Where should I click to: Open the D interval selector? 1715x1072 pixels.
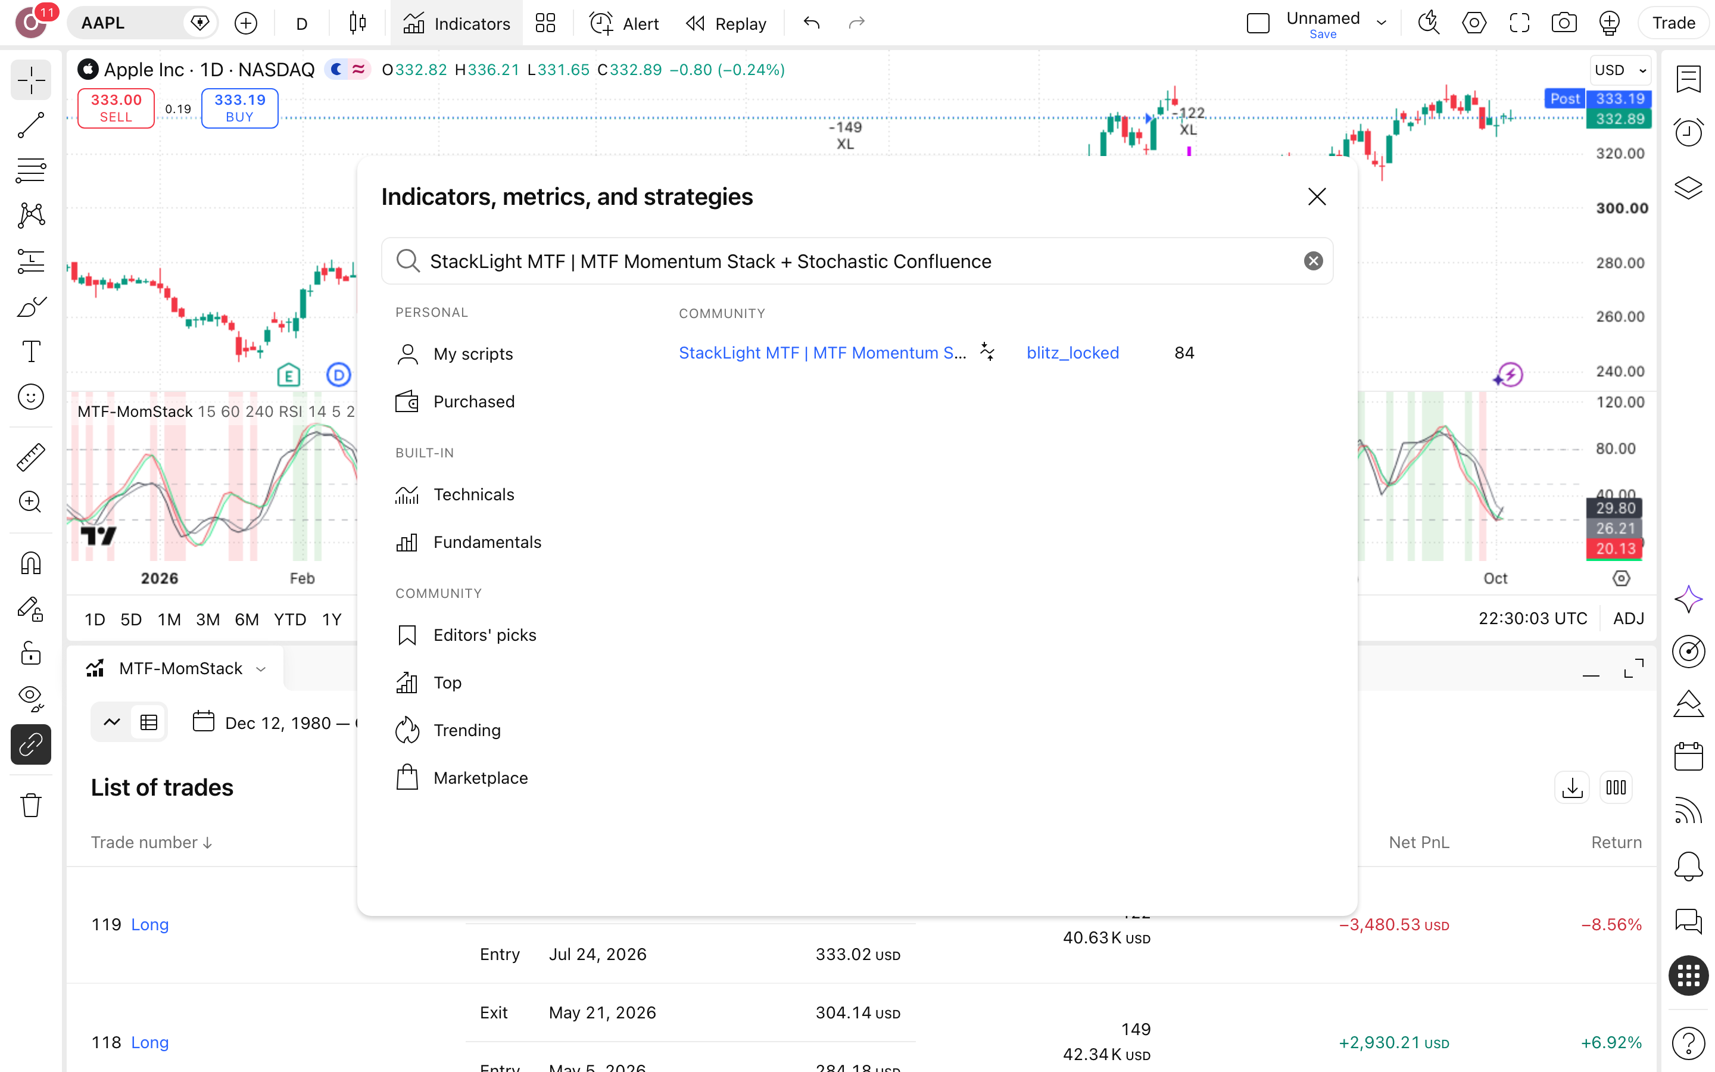[x=302, y=23]
